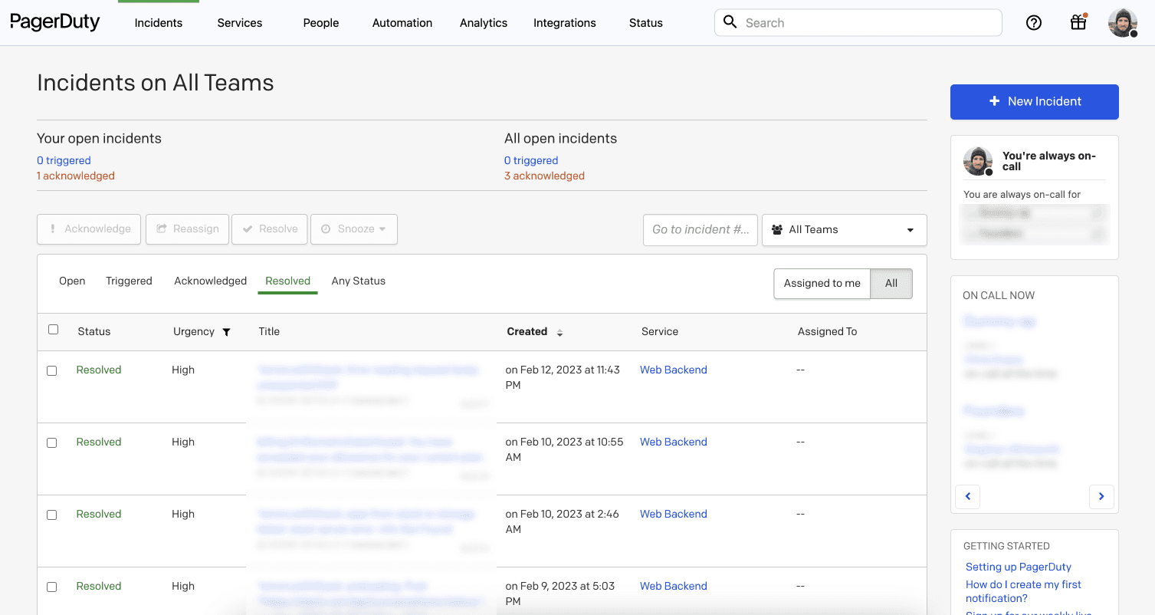
Task: Click the Acknowledge button
Action: coord(89,229)
